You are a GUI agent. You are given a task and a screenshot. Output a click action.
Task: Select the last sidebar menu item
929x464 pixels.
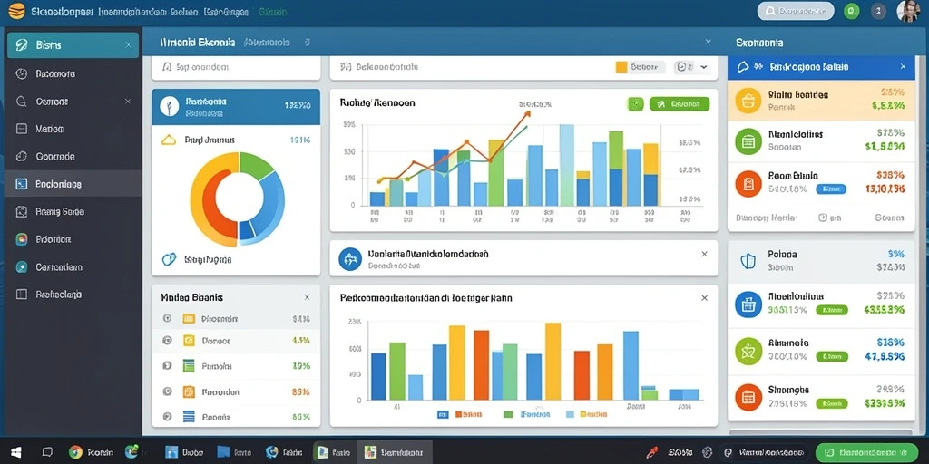(x=73, y=295)
